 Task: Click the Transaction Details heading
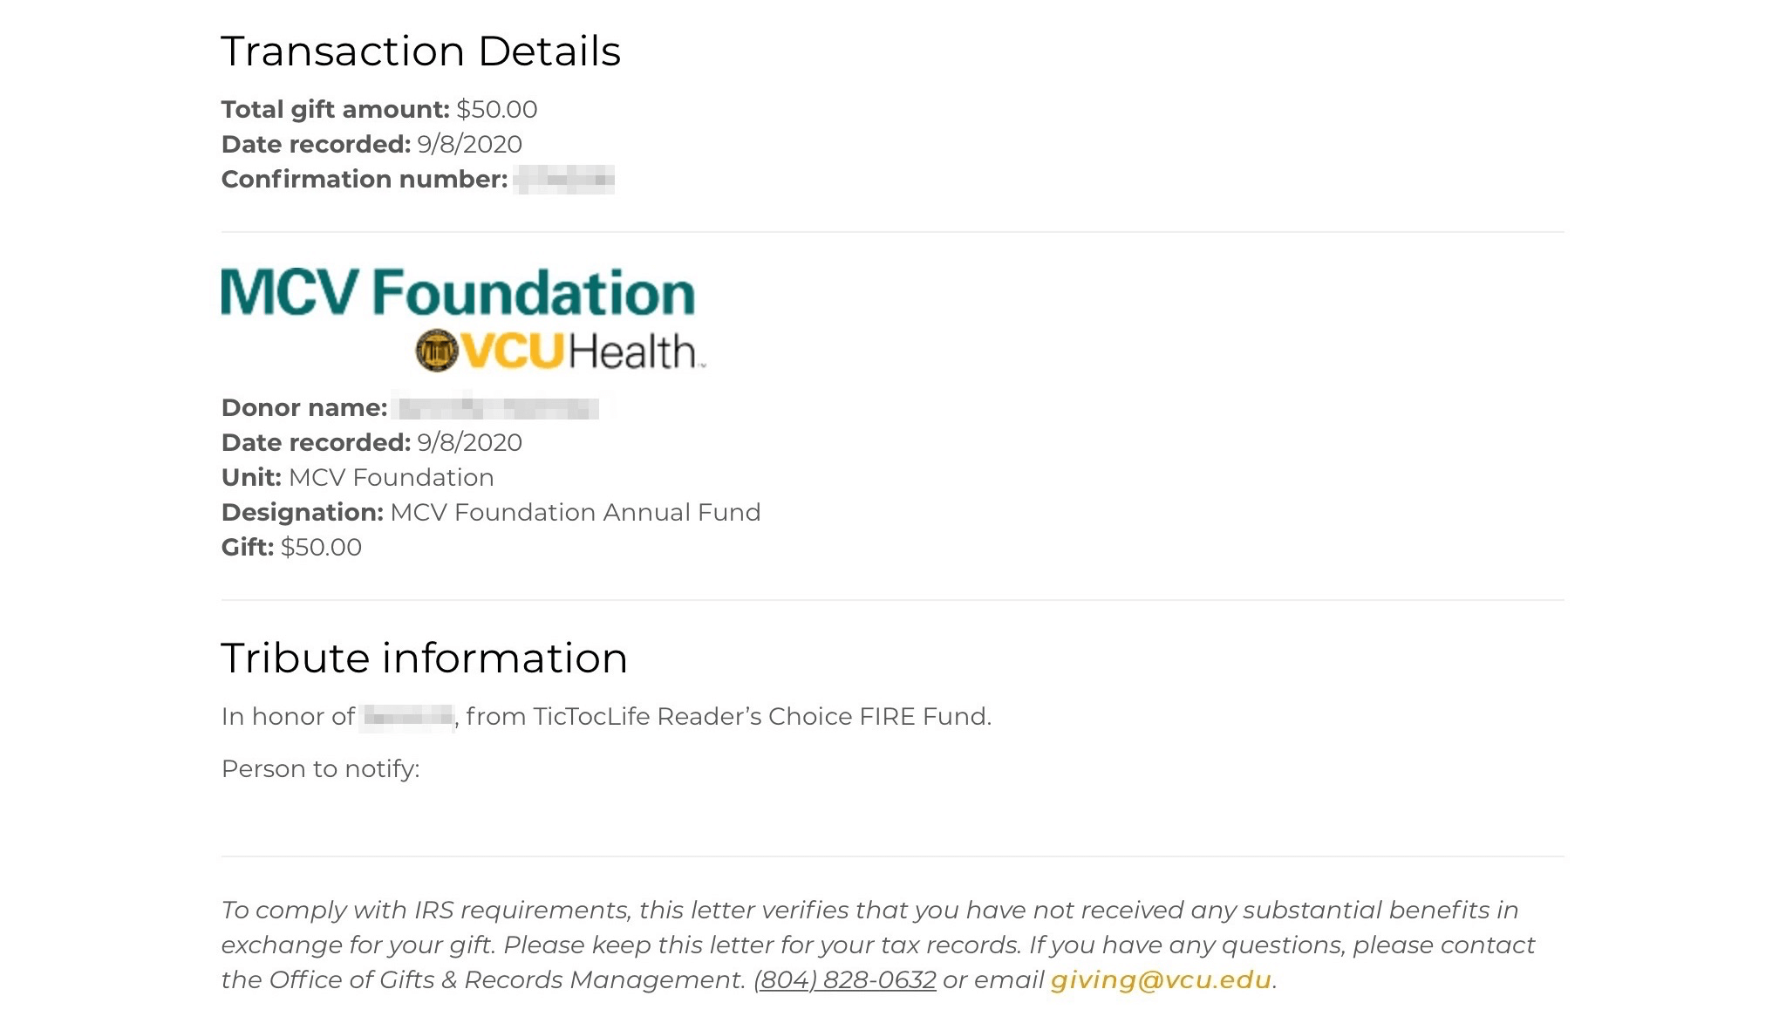420,51
